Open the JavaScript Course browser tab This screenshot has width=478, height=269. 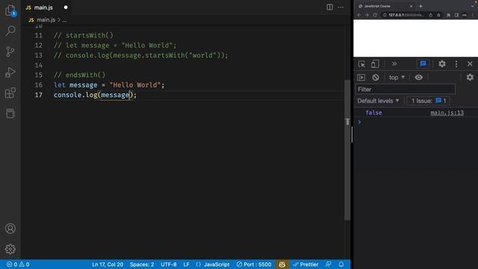(x=385, y=6)
